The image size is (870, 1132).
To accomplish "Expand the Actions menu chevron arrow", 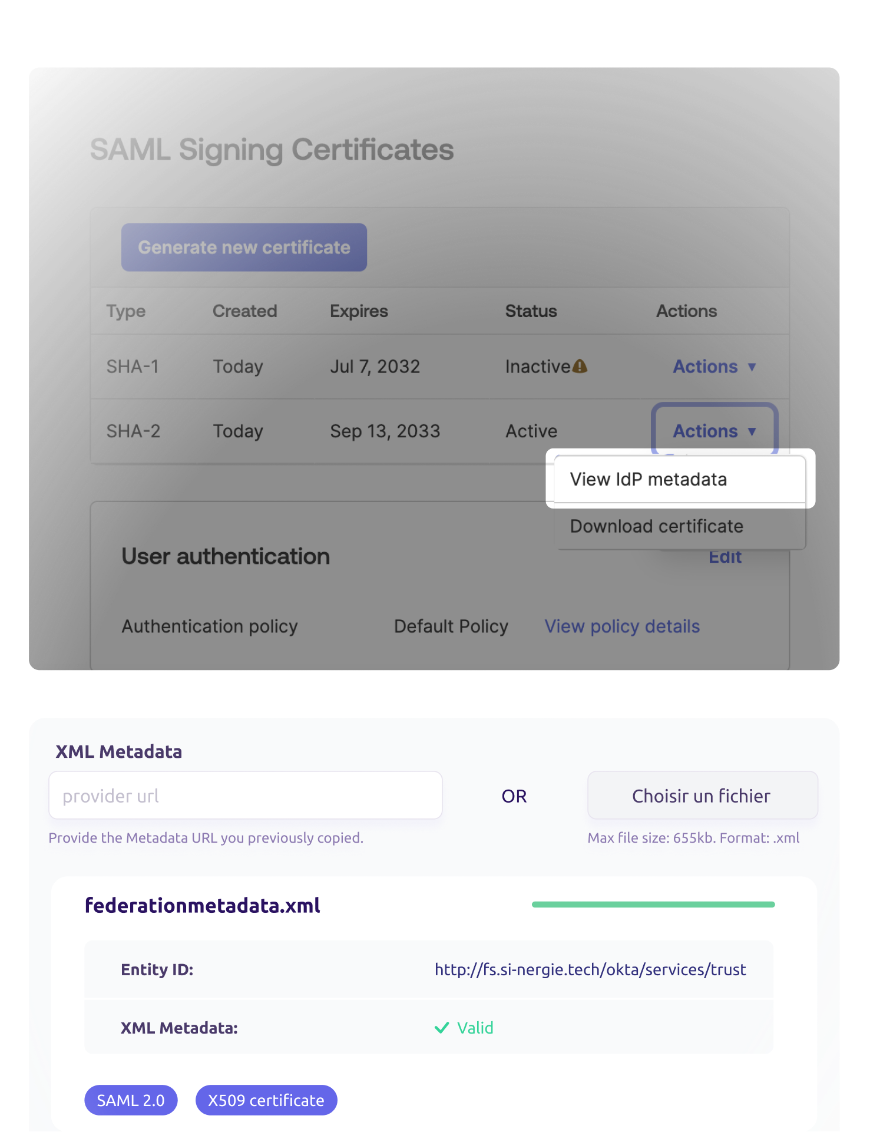I will 753,431.
